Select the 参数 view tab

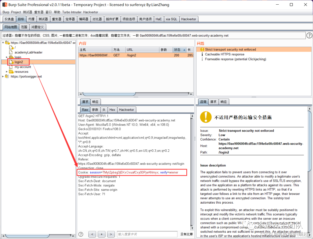(95, 110)
